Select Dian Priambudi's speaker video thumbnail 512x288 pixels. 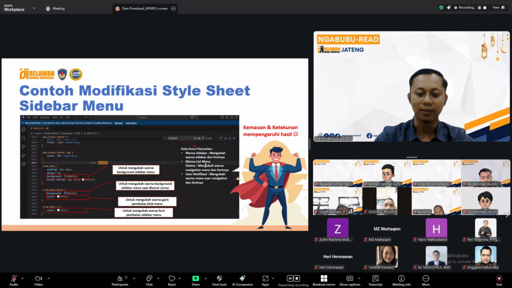pyautogui.click(x=411, y=87)
